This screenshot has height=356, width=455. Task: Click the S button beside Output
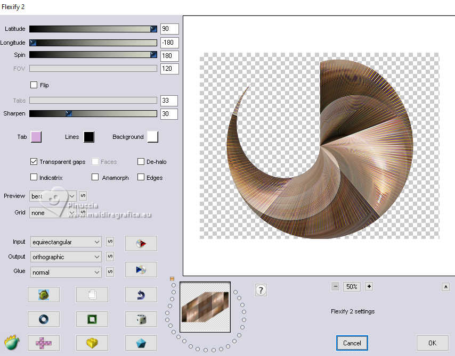pyautogui.click(x=110, y=256)
